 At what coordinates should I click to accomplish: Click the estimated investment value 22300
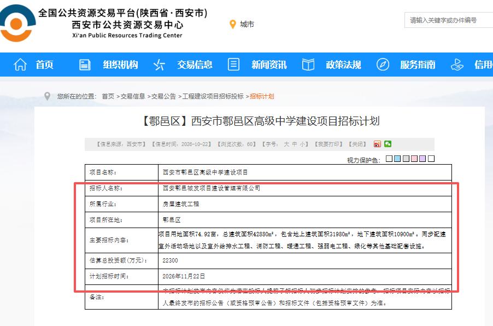click(170, 260)
